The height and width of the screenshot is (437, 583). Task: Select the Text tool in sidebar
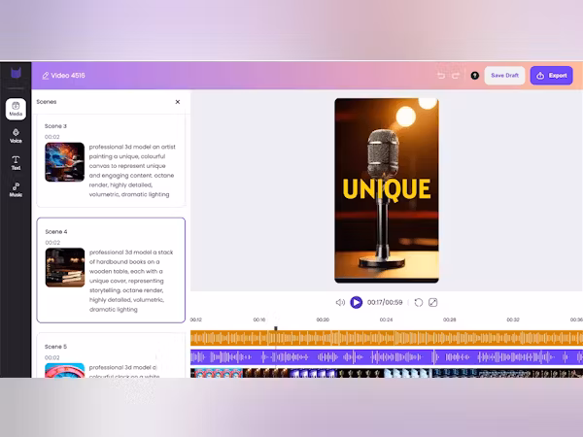click(x=16, y=162)
